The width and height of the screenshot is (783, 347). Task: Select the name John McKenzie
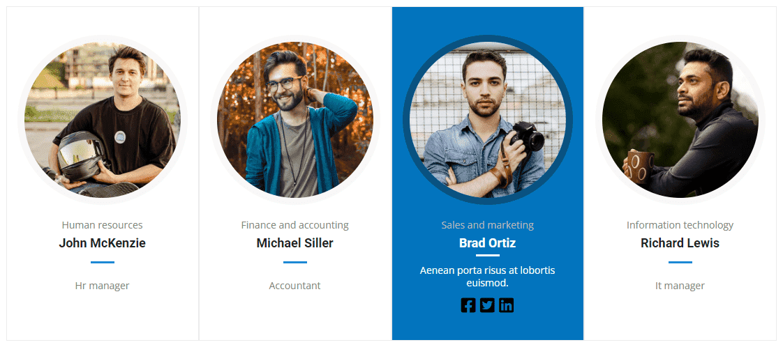[x=103, y=243]
